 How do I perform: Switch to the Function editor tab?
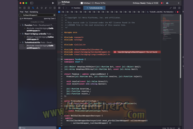[x=76, y=8]
